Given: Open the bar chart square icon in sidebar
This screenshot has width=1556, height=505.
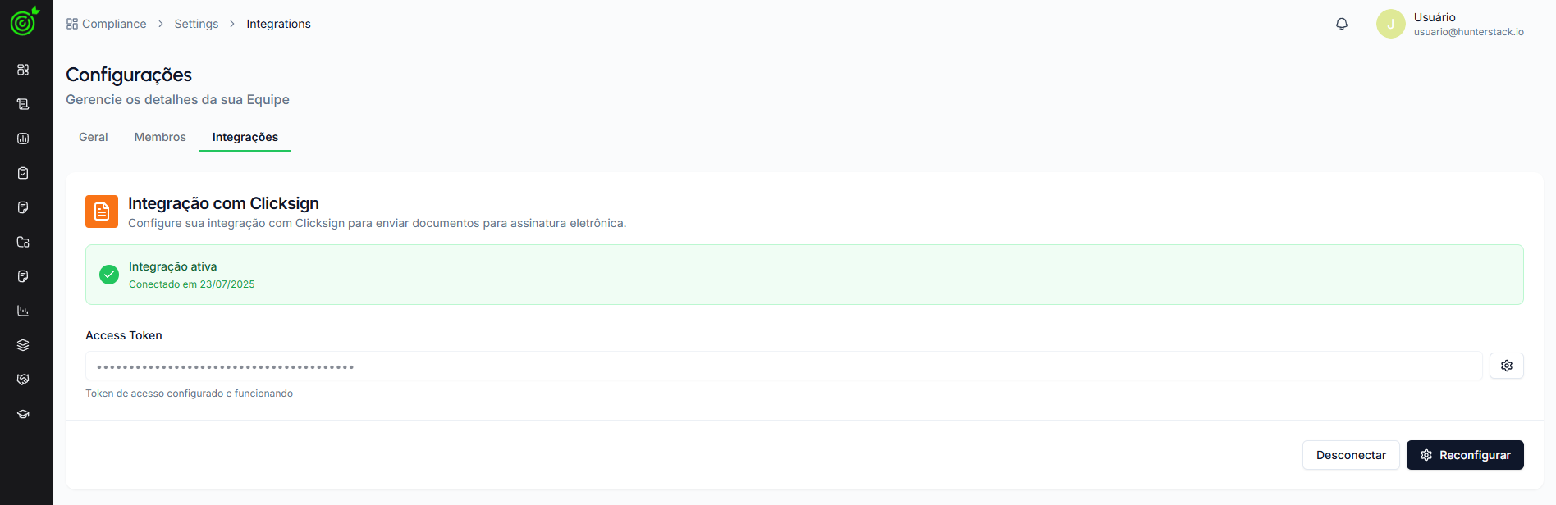Looking at the screenshot, I should [x=23, y=139].
